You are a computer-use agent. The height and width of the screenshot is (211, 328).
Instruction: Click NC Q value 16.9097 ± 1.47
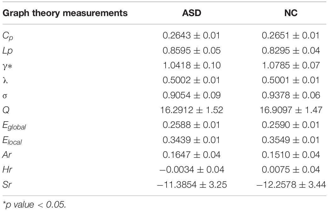[x=291, y=110]
